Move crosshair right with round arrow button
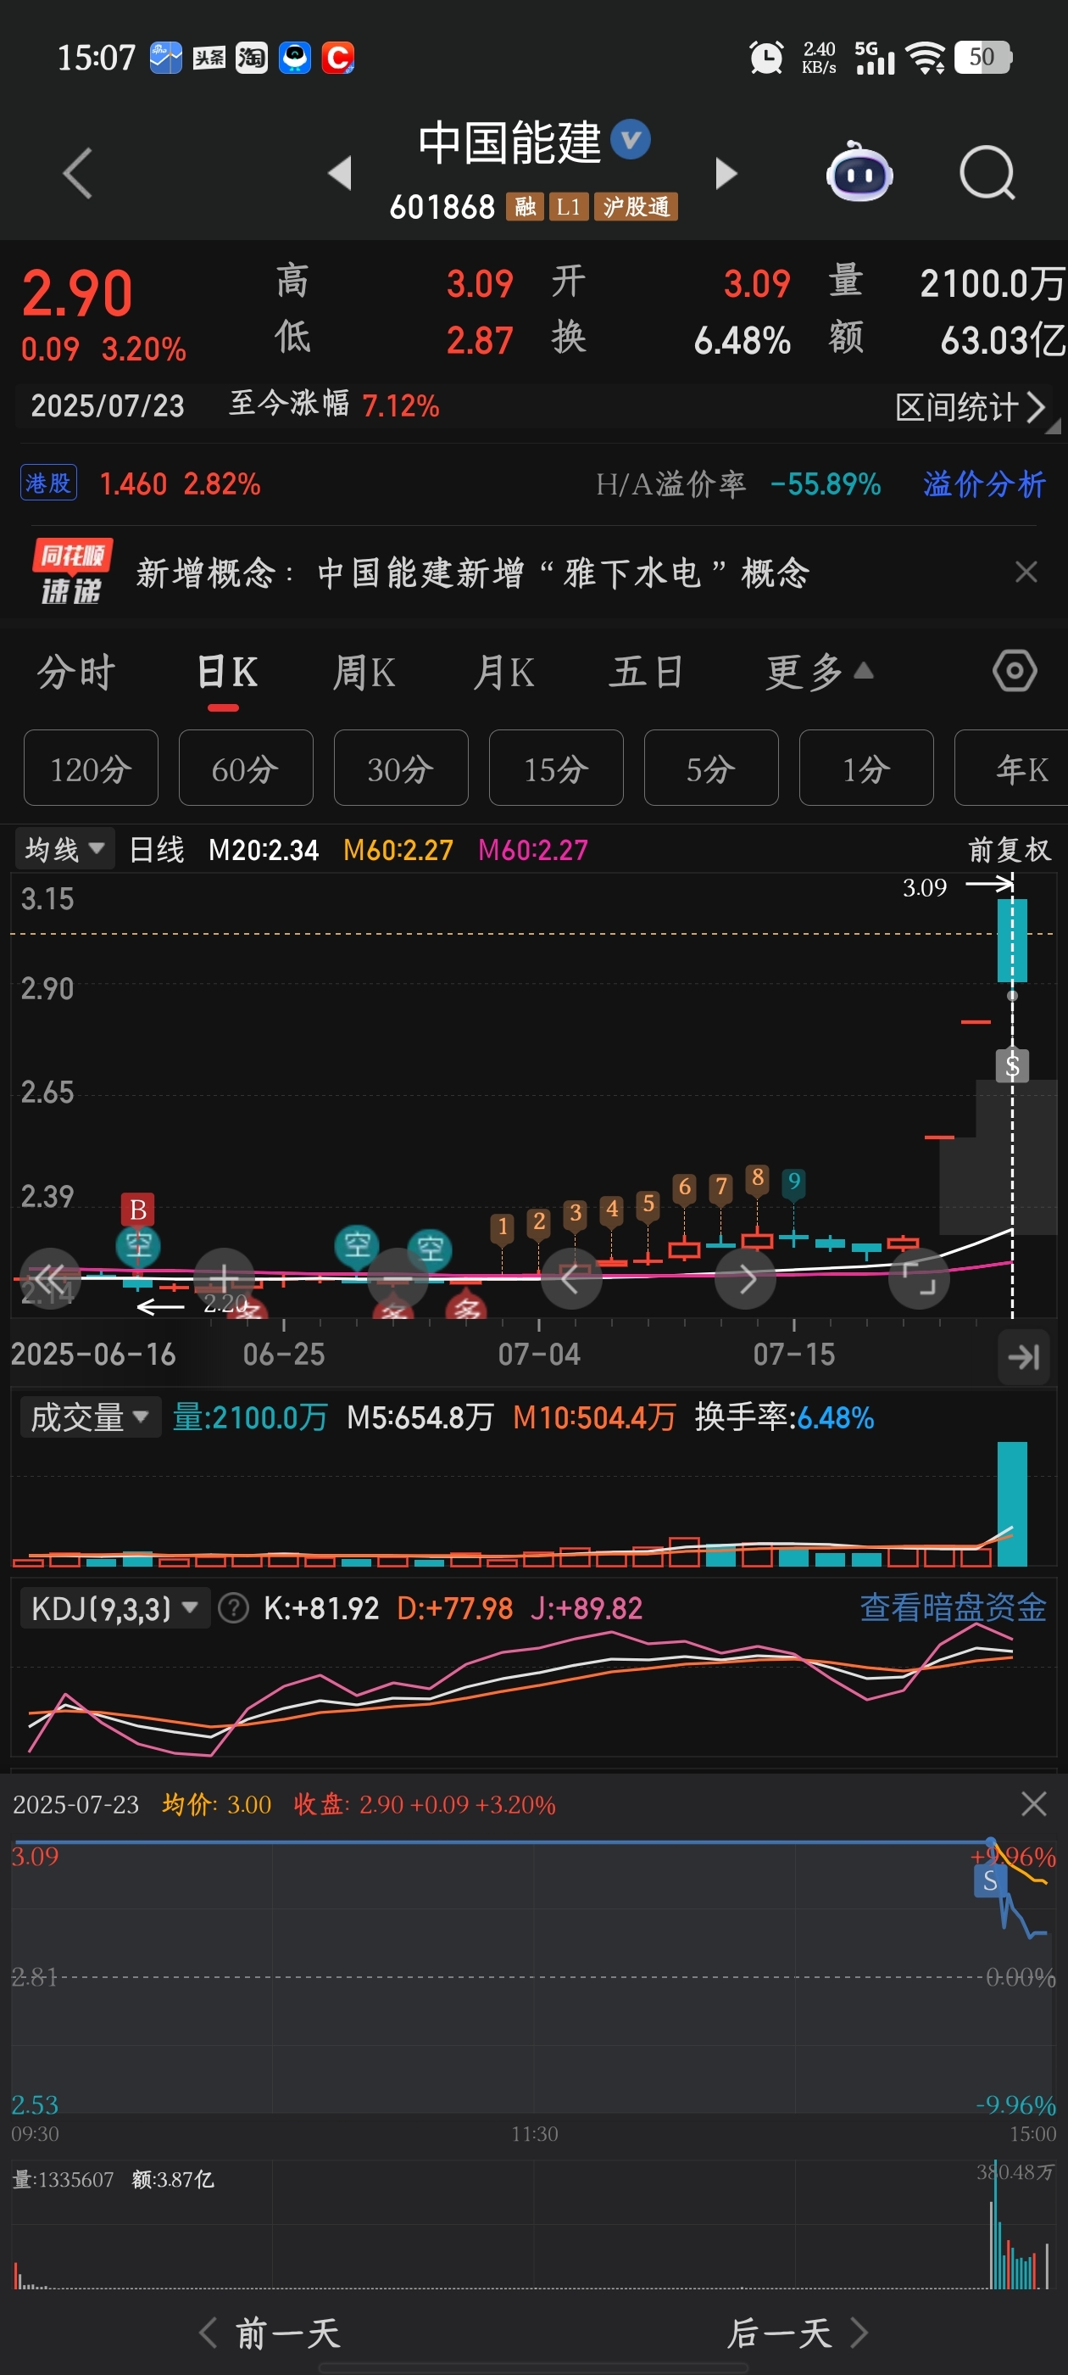Image resolution: width=1068 pixels, height=2375 pixels. point(745,1278)
